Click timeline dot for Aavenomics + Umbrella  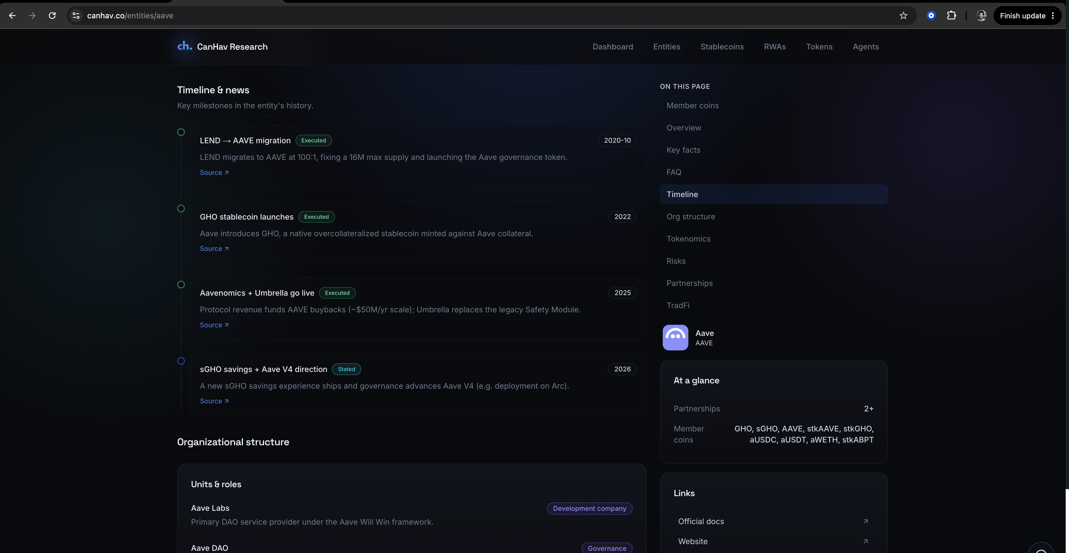point(181,285)
